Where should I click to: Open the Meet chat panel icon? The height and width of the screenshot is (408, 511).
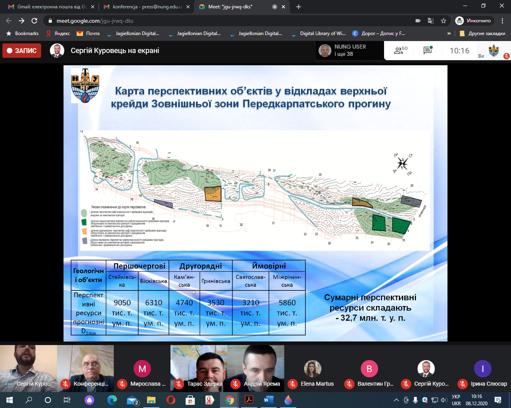point(428,51)
